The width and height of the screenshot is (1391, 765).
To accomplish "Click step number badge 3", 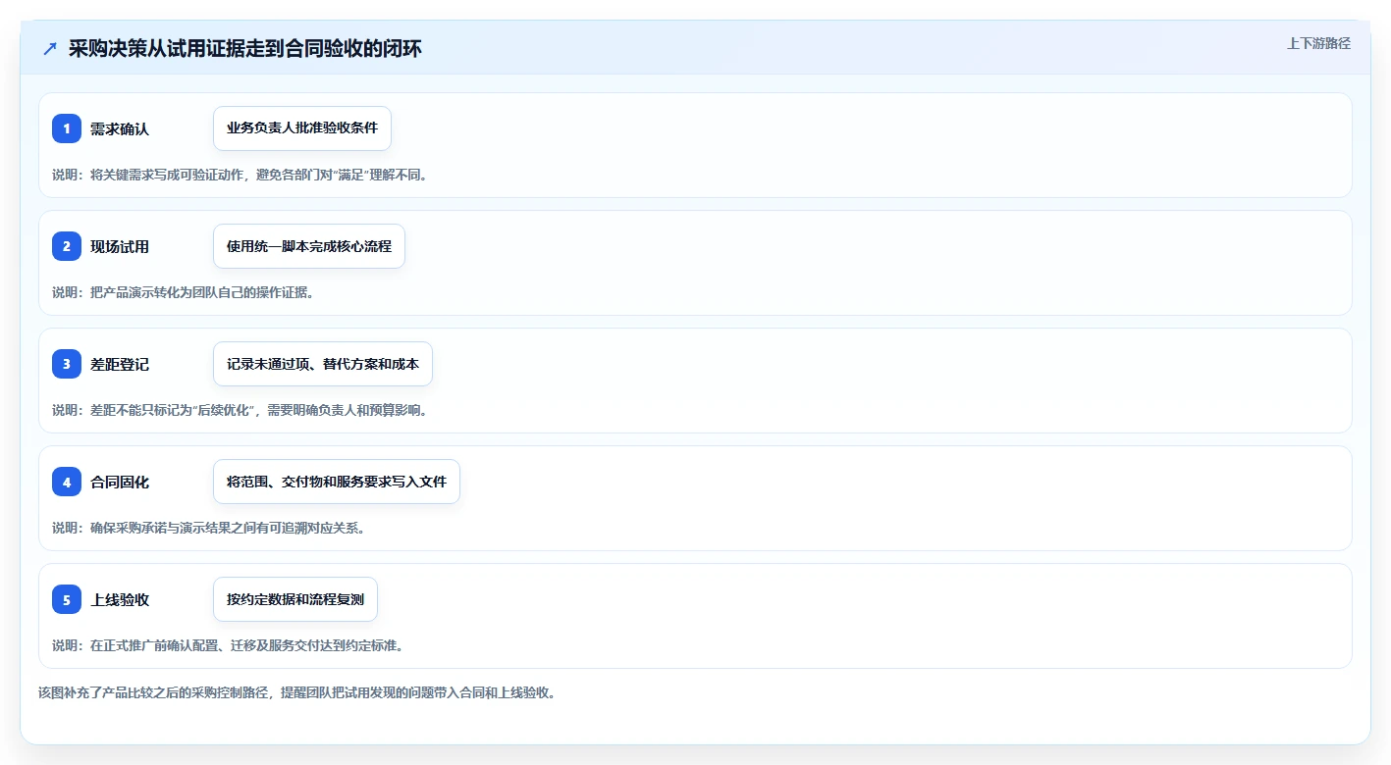I will coord(67,364).
